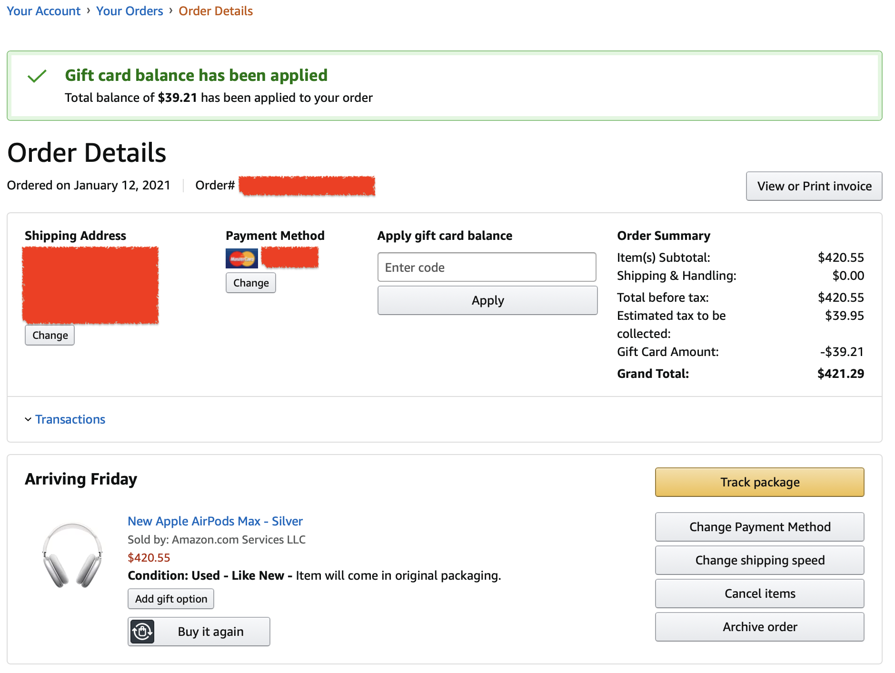Click Change Payment Method button
Screen dimensions: 895x673
[759, 527]
